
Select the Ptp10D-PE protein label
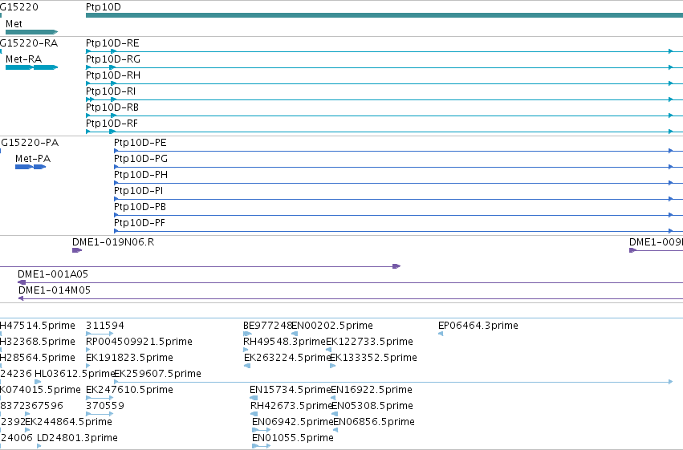(140, 143)
